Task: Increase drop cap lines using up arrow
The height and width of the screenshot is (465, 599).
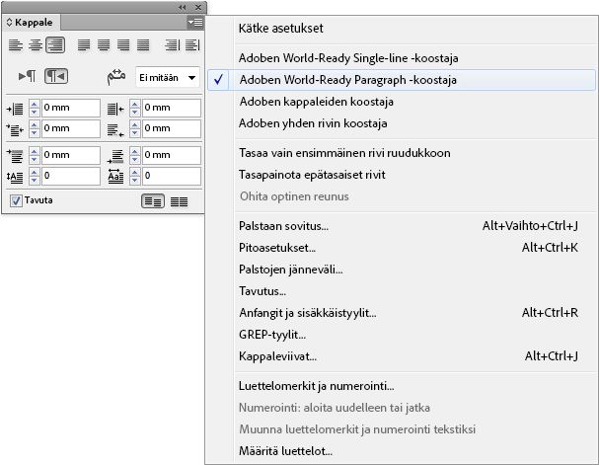Action: [35, 172]
